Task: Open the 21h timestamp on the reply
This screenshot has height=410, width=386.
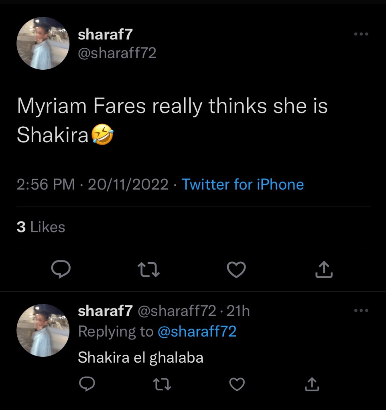Action: click(238, 311)
